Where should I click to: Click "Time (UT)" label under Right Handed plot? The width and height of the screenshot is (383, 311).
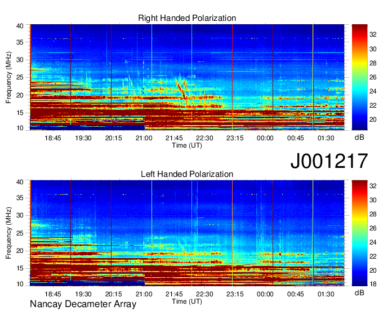click(x=187, y=145)
